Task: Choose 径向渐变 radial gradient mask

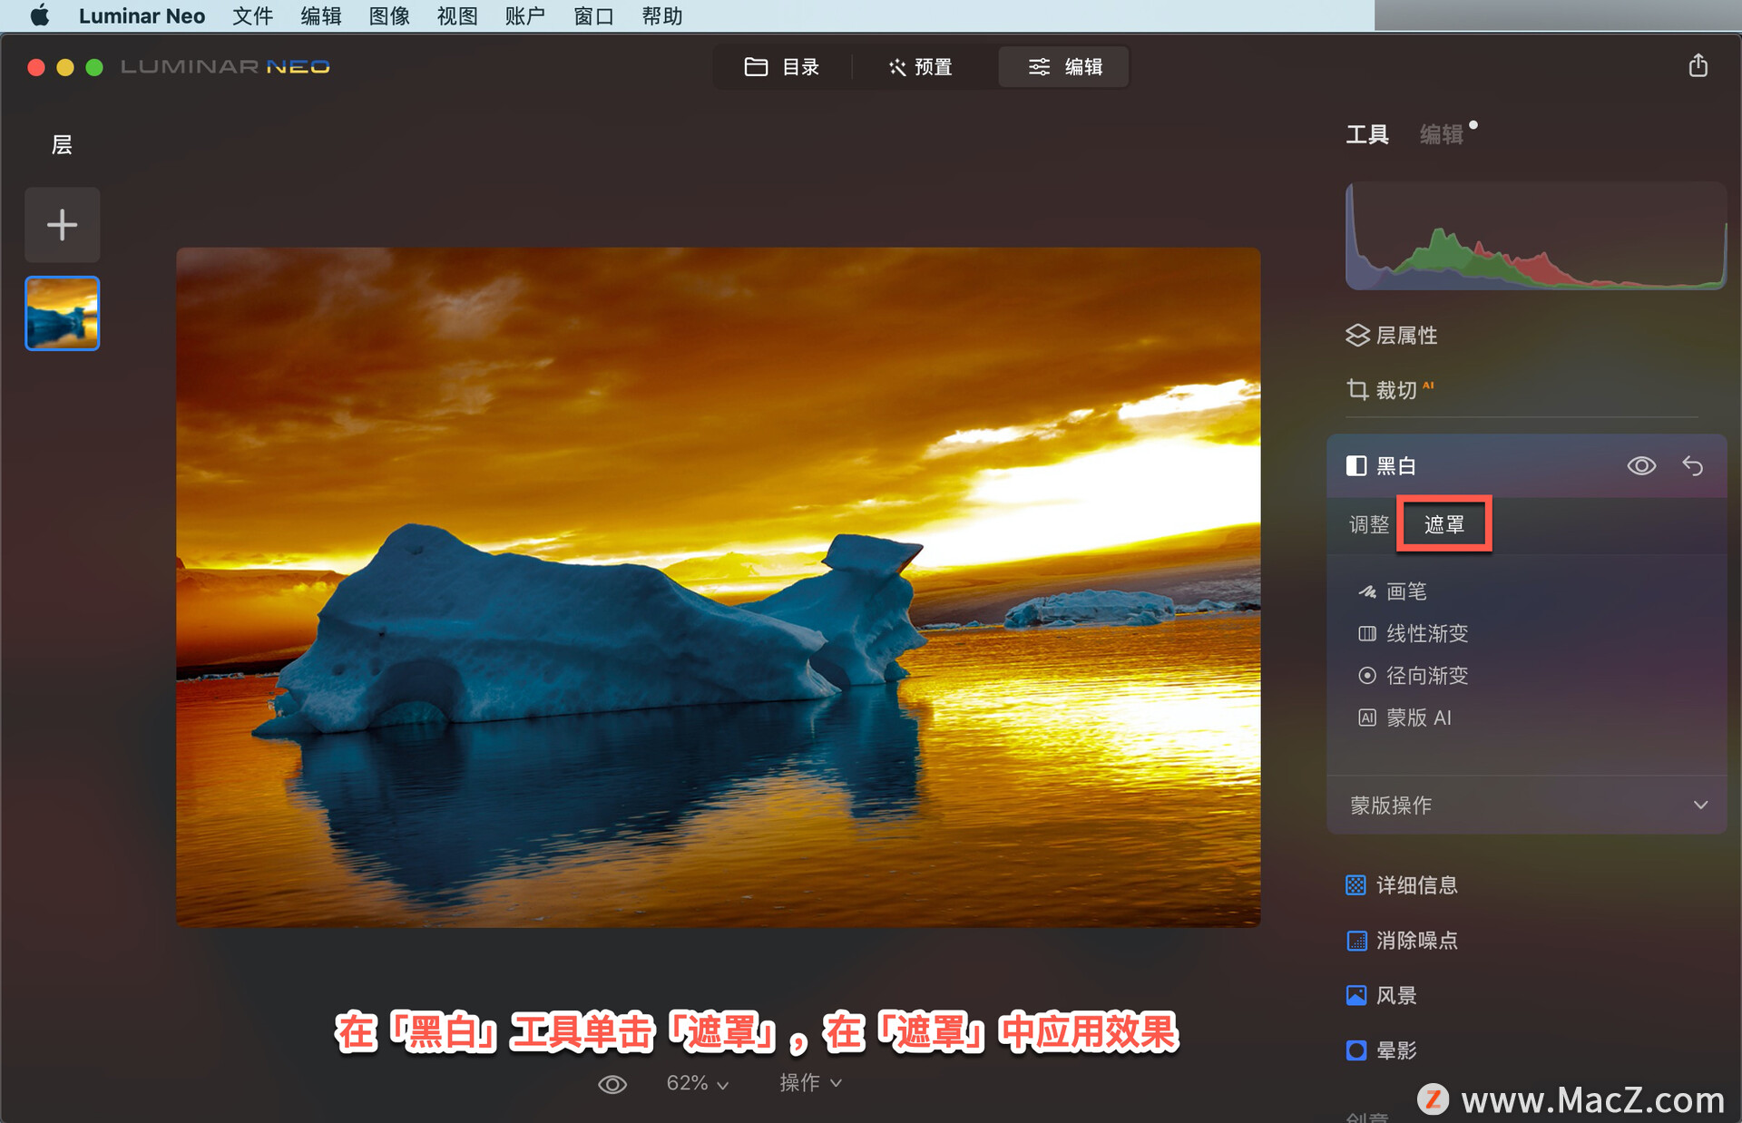Action: pos(1414,676)
